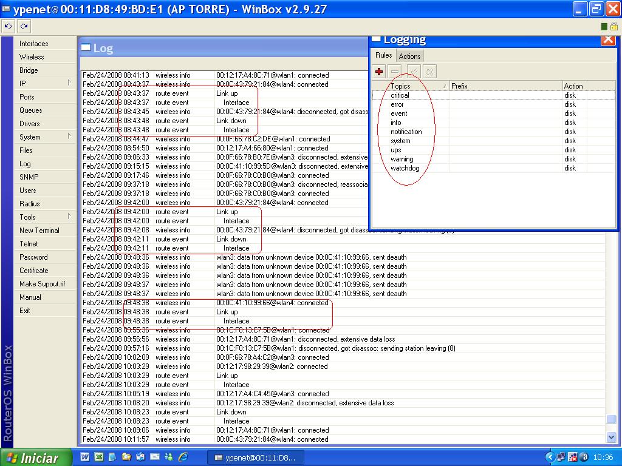Click the disable rule X button

pos(429,72)
